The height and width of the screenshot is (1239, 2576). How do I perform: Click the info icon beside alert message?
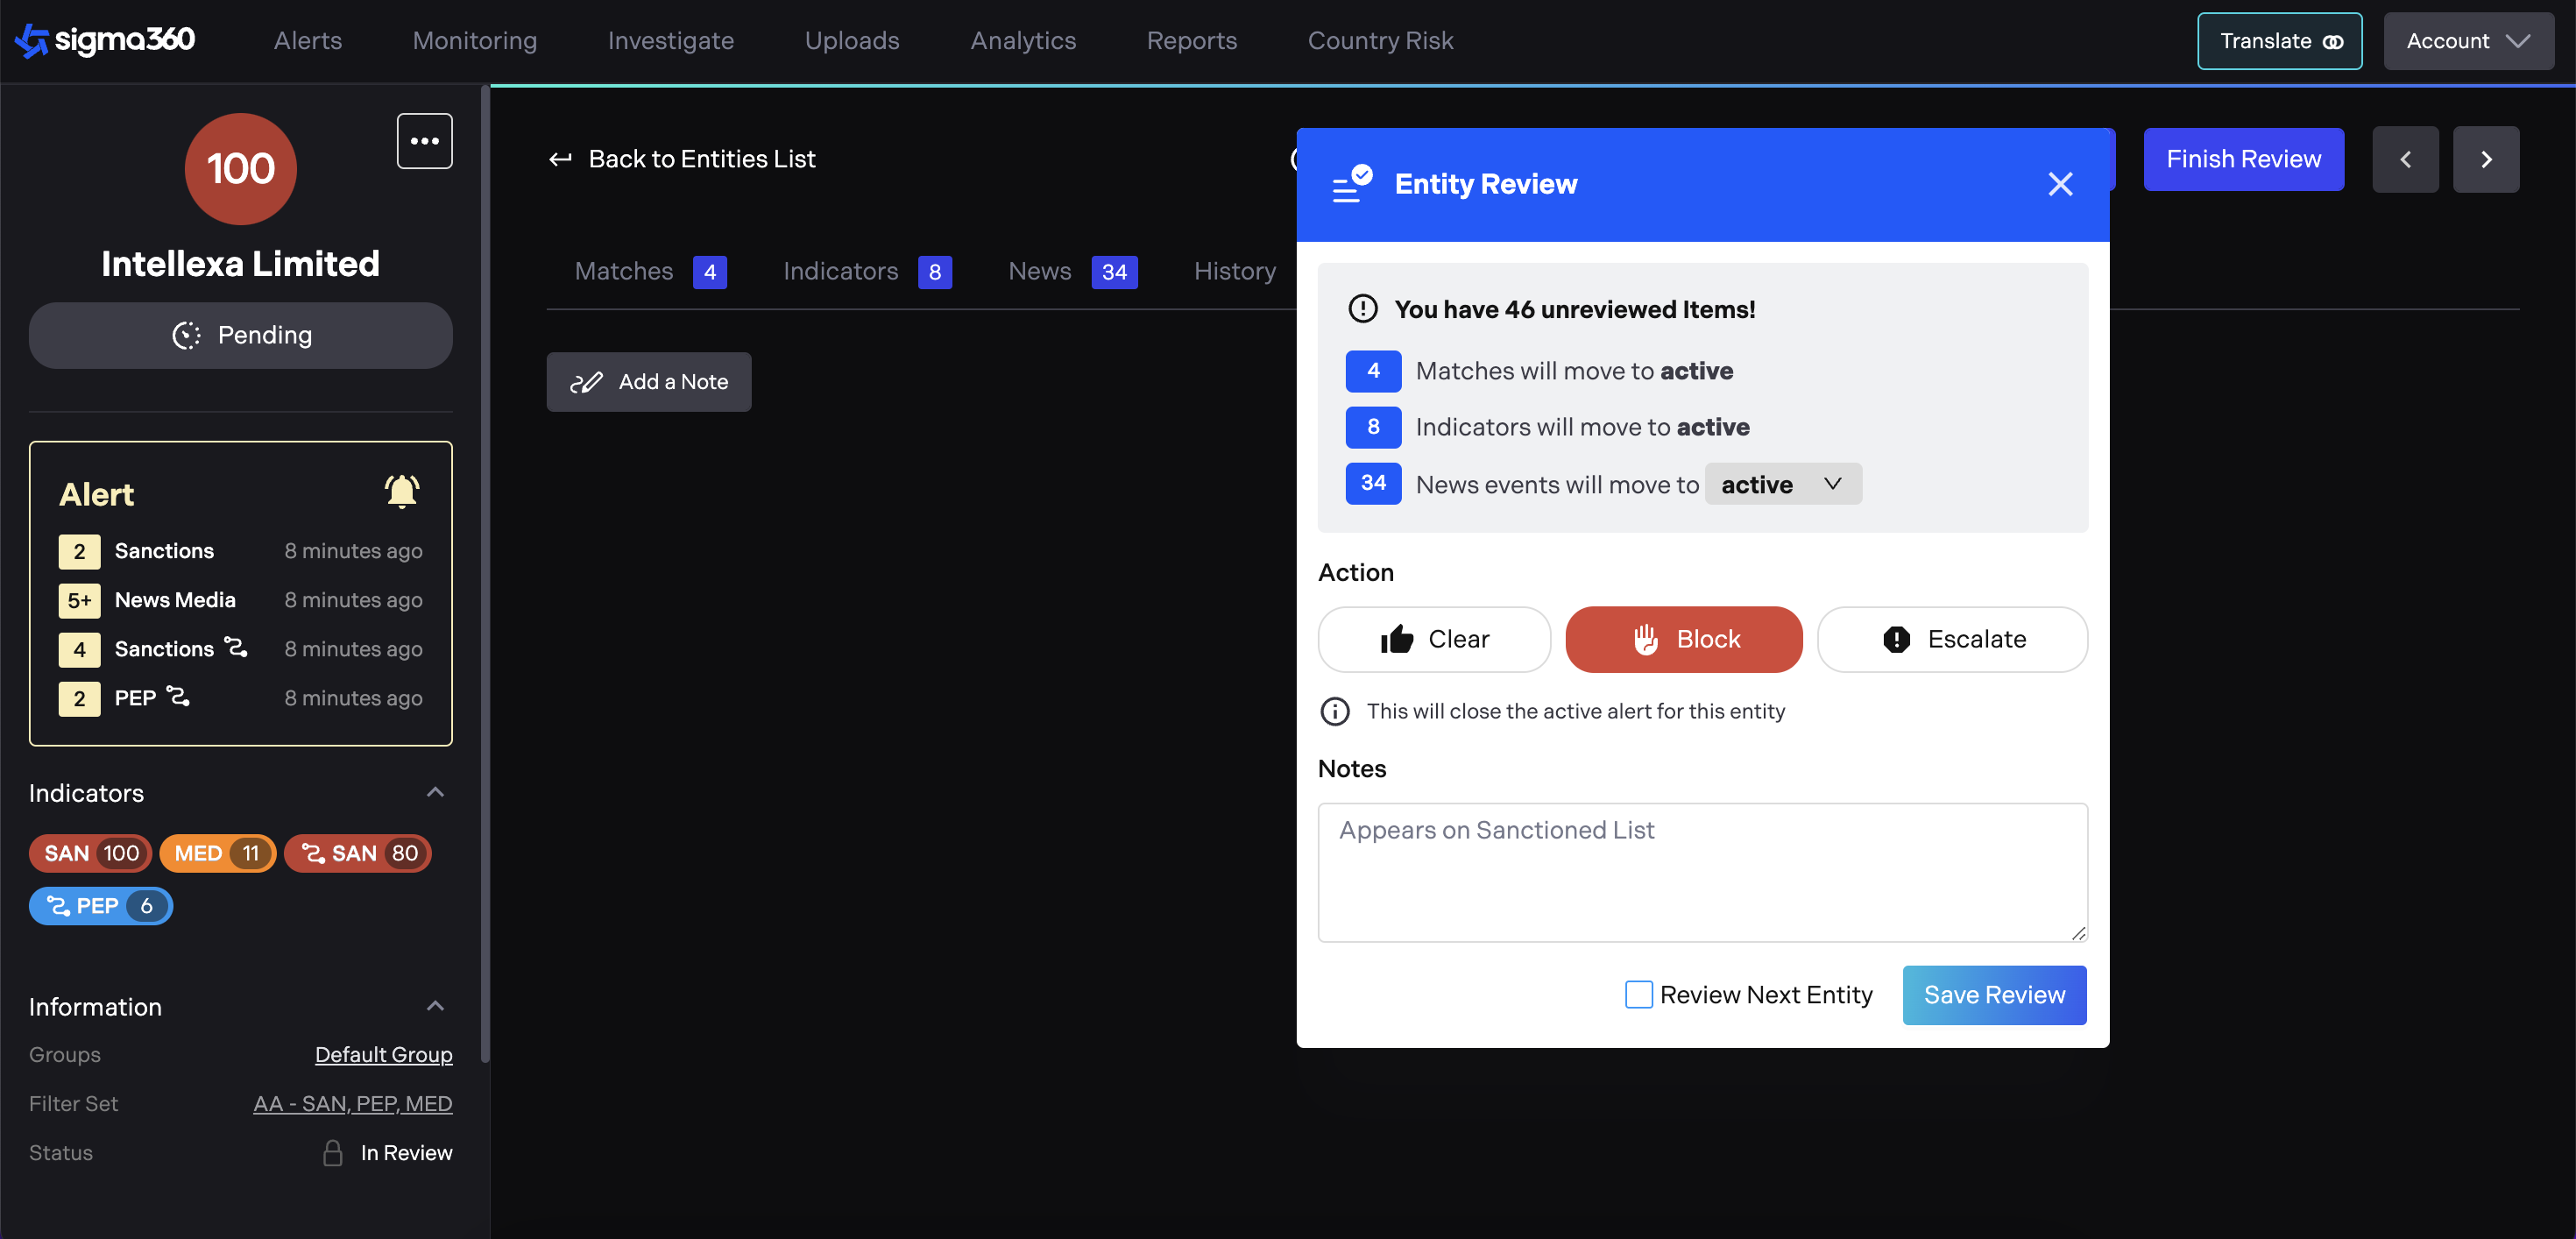[1334, 711]
